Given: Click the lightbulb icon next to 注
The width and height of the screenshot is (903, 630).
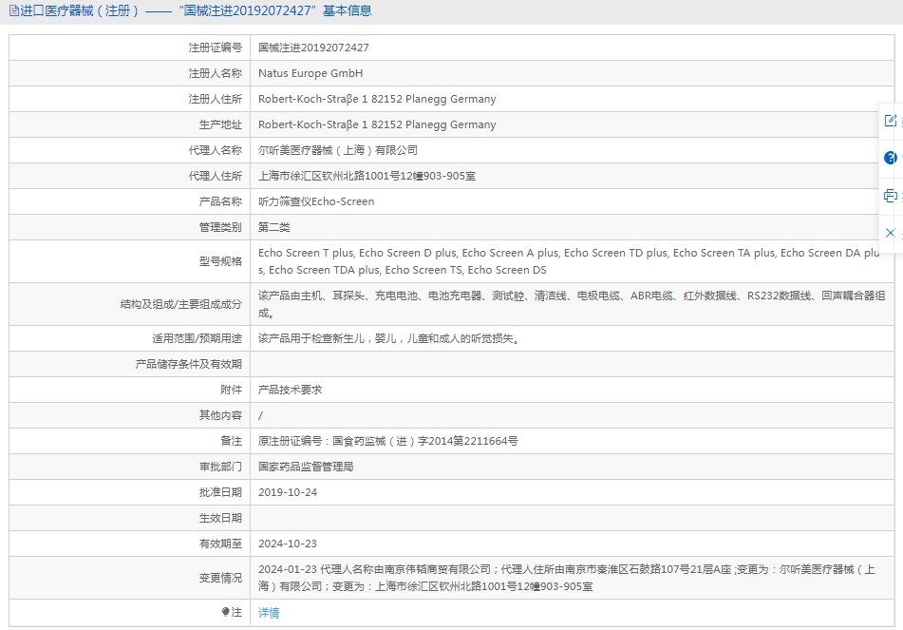Looking at the screenshot, I should click(x=225, y=613).
